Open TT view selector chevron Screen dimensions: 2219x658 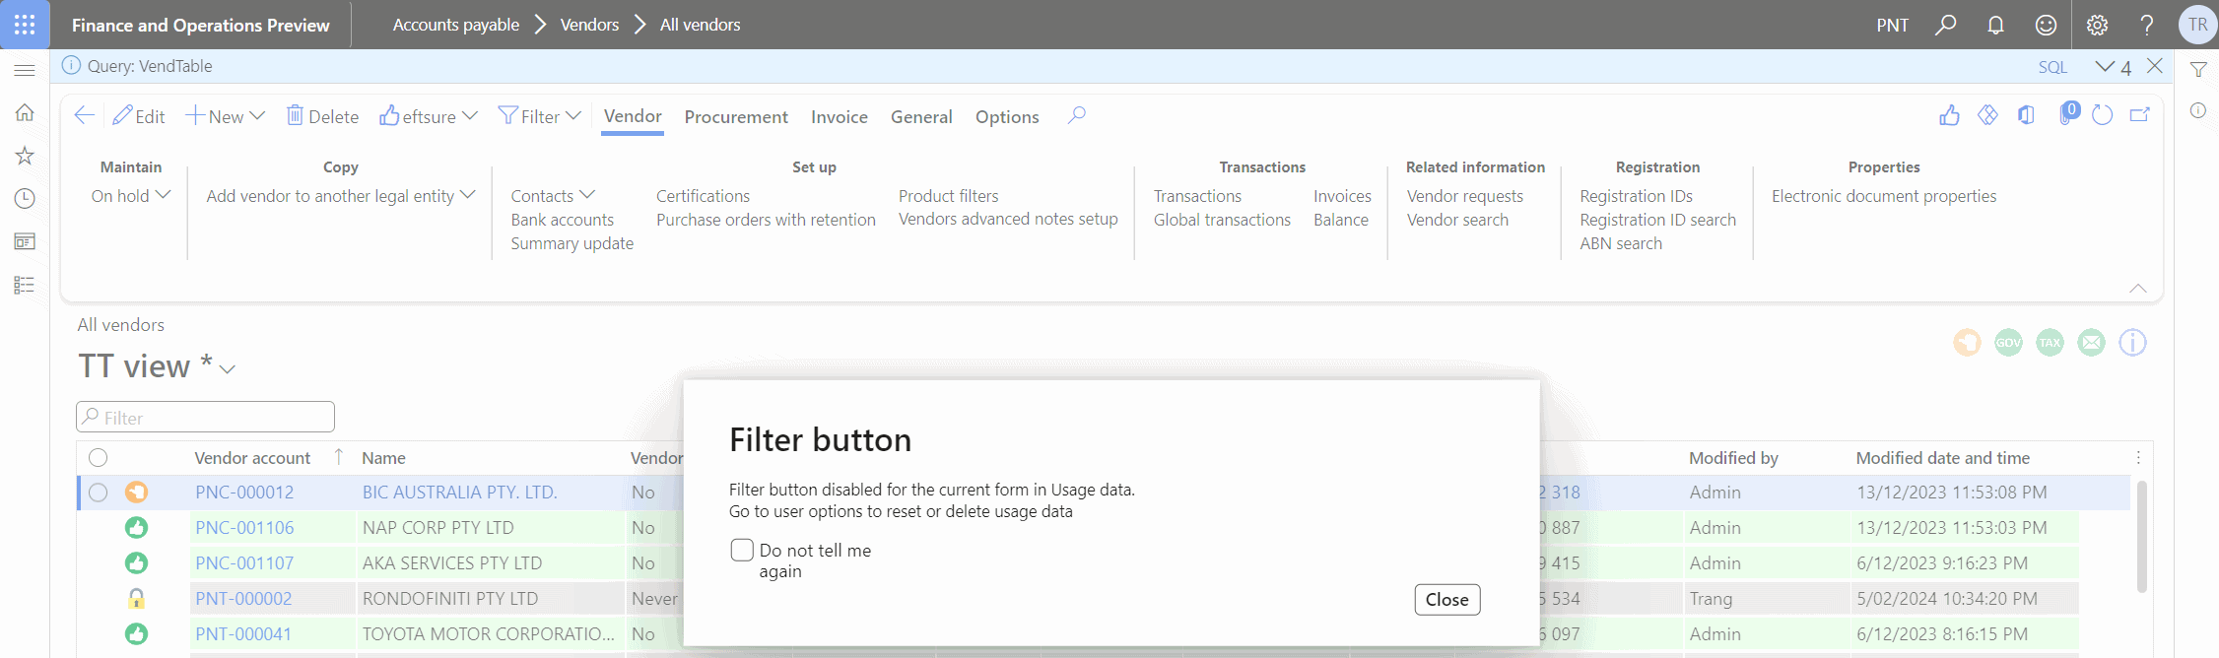228,369
